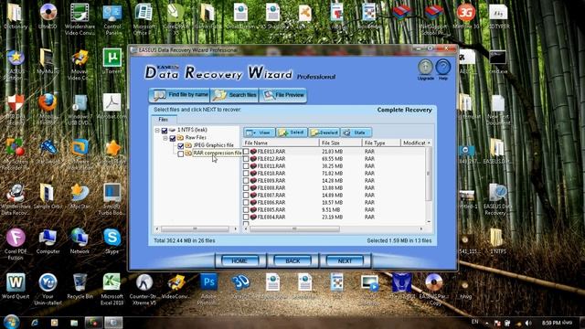Click the file list scrollbar down arrow

click(429, 222)
